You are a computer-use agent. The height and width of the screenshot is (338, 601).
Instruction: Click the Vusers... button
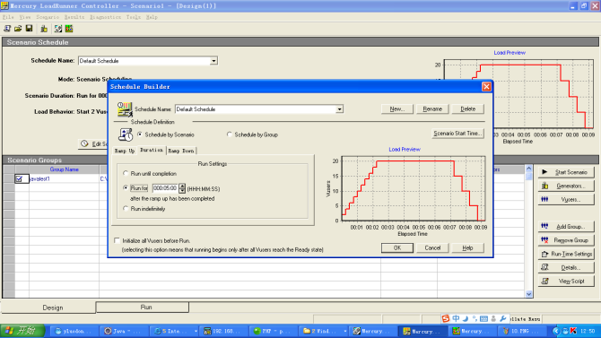tap(566, 200)
